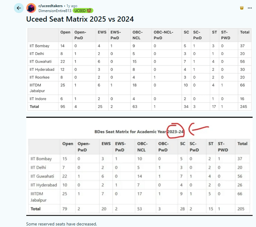Open the post overflow menu (three dots)
Screen dimensions: 256x227
click(x=250, y=8)
